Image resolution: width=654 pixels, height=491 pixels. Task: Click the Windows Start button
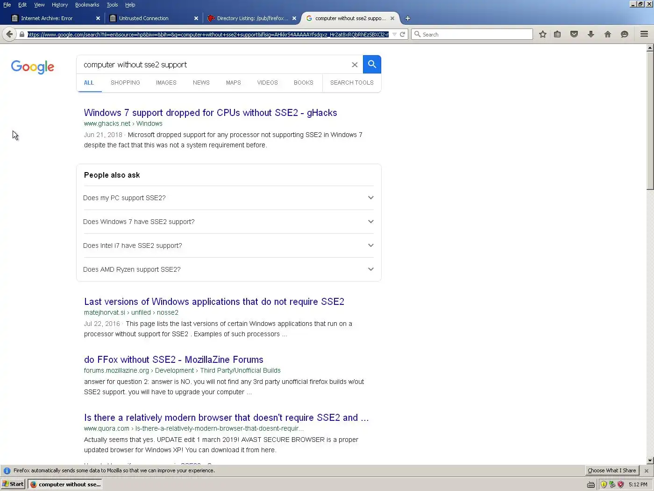(13, 484)
